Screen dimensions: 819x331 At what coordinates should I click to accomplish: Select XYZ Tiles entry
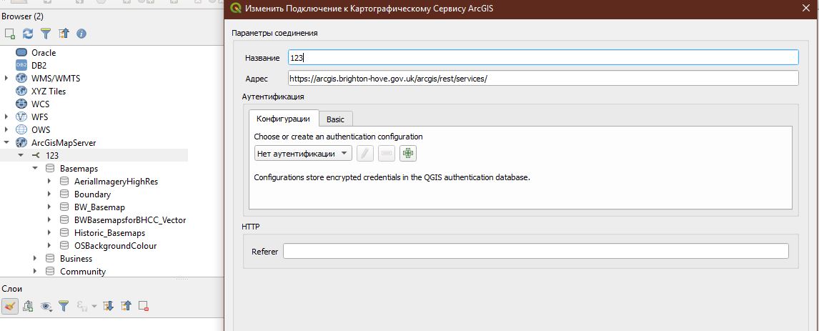pos(49,91)
